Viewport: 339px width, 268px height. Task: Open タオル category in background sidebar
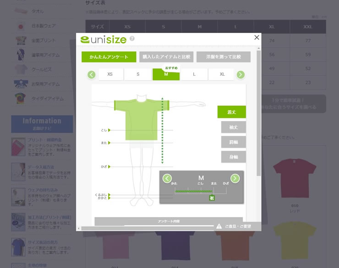[x=38, y=11]
